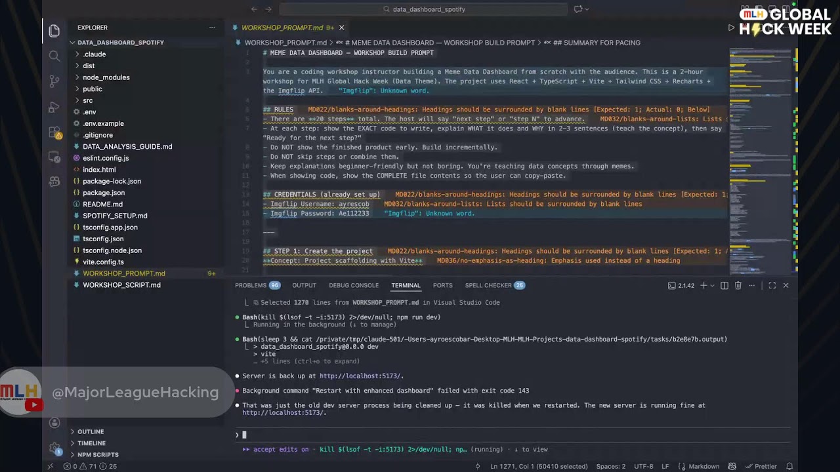
Task: Open the Run and Debug view
Action: (x=54, y=107)
